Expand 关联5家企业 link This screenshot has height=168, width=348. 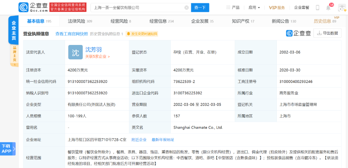pyautogui.click(x=98, y=57)
